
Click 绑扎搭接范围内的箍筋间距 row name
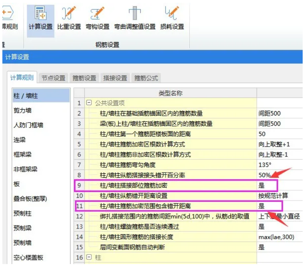(175, 216)
